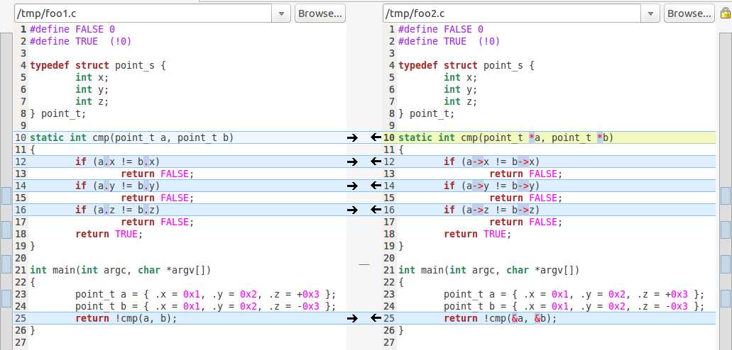Click 'int x;' in right pane
The image size is (732, 350).
tap(460, 77)
